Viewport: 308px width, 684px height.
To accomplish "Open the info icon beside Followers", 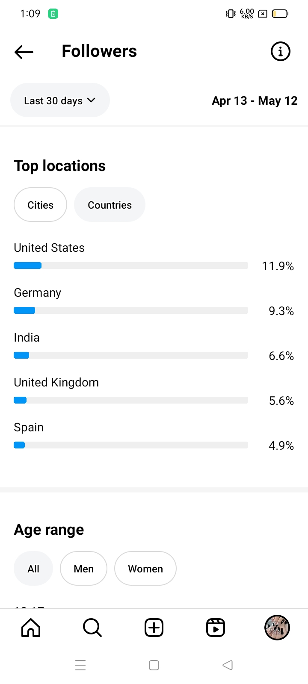I will pyautogui.click(x=281, y=52).
